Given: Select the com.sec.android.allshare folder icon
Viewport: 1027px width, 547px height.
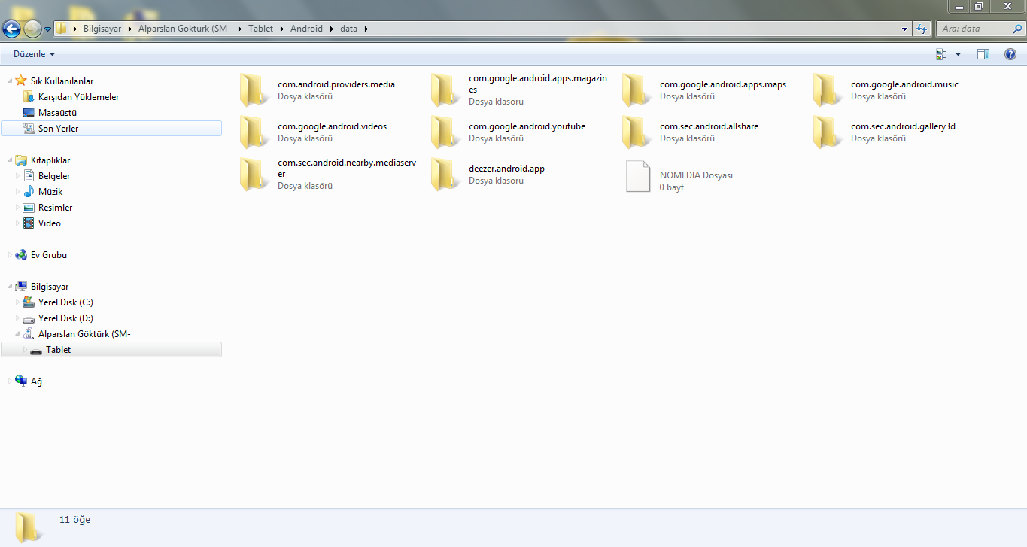Looking at the screenshot, I should [637, 132].
